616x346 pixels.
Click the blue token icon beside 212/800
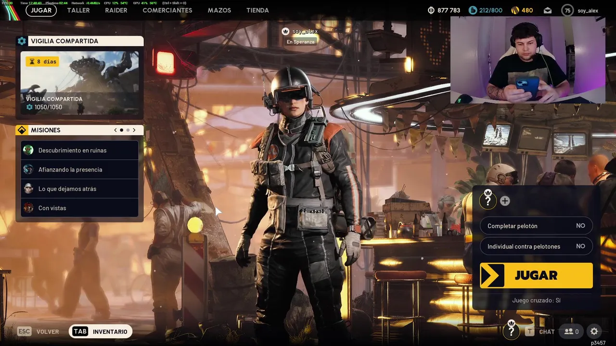473,10
